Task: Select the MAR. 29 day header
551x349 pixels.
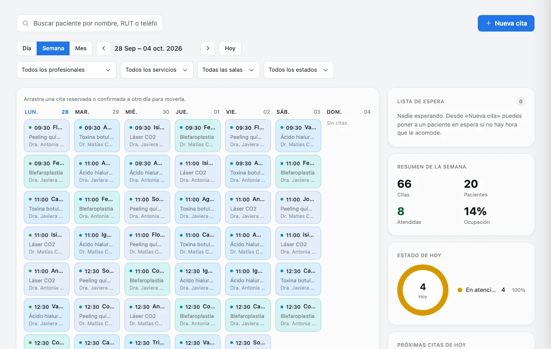Action: pos(97,112)
